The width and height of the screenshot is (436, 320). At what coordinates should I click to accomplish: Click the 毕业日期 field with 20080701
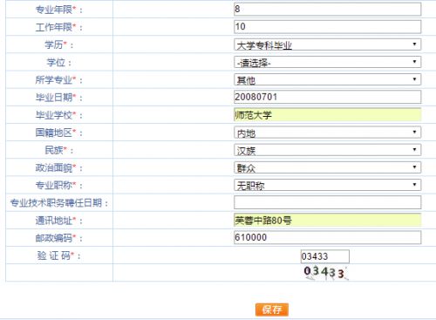(x=327, y=97)
